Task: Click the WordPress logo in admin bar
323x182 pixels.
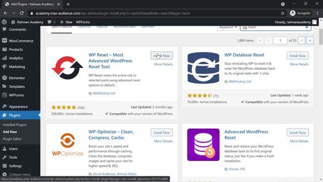Action: pos(5,22)
